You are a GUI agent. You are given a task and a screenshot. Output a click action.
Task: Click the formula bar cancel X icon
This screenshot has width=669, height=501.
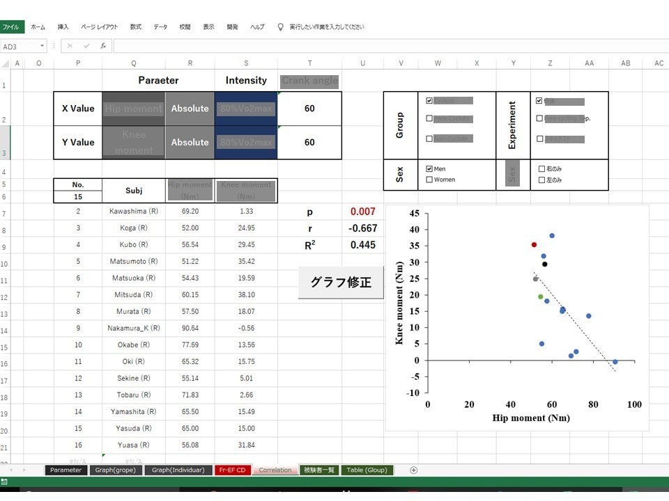(x=70, y=46)
